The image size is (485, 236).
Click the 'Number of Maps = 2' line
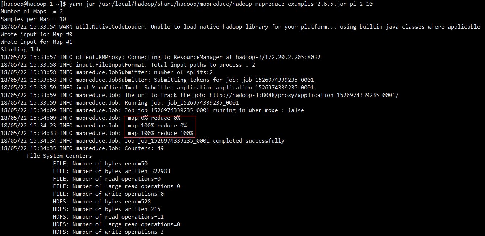coord(32,12)
